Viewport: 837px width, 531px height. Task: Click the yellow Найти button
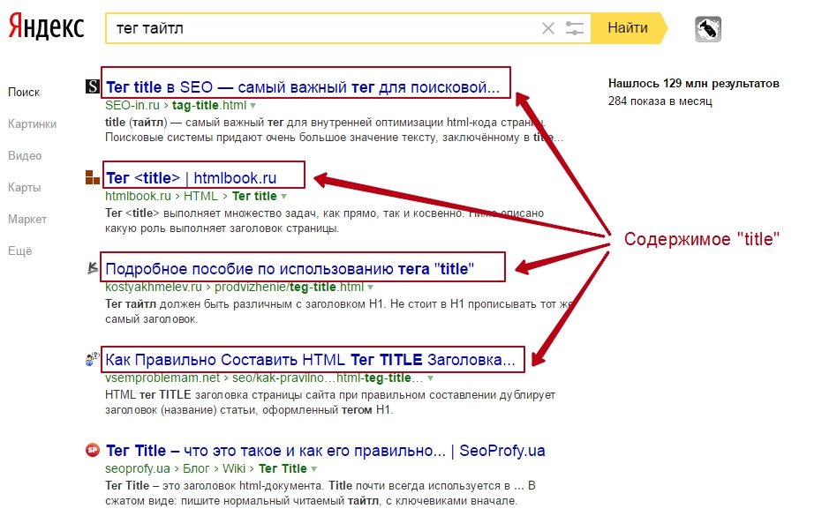[629, 27]
